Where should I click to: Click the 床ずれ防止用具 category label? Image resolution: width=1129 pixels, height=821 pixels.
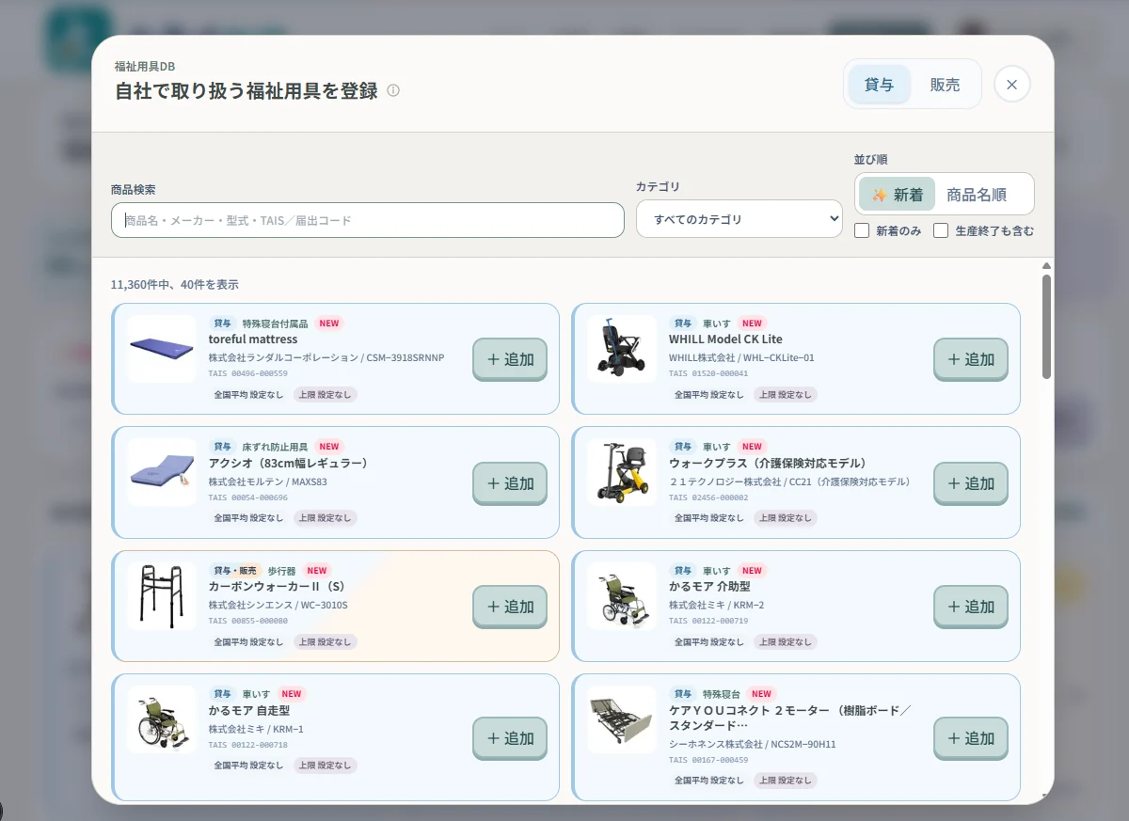point(275,447)
